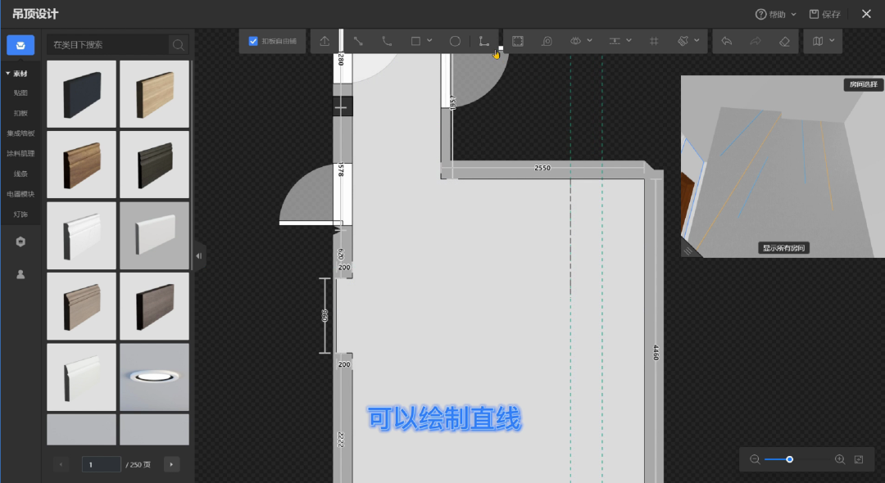Select the eraser clear tool

tap(784, 41)
